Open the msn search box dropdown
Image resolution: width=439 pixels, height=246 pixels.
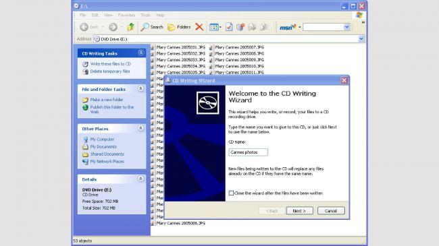(x=347, y=27)
